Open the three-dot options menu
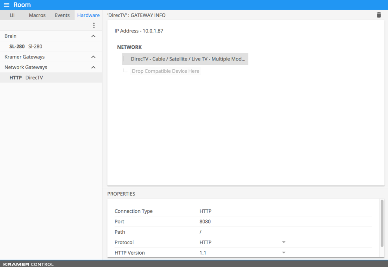 click(x=94, y=25)
